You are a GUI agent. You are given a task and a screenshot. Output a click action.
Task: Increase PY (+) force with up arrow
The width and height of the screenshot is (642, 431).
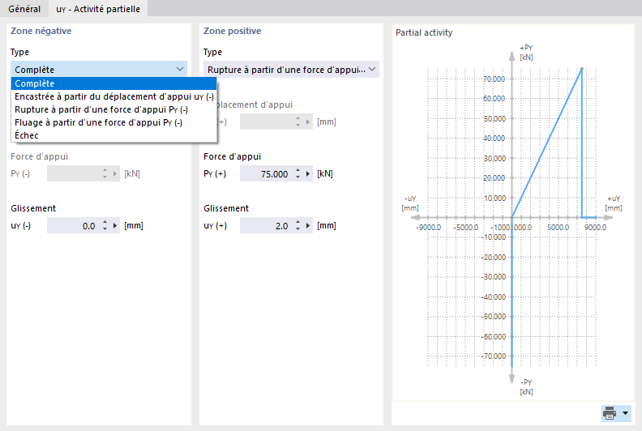tap(297, 171)
